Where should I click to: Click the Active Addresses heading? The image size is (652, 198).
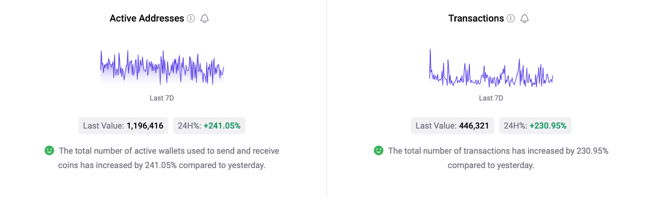click(147, 18)
